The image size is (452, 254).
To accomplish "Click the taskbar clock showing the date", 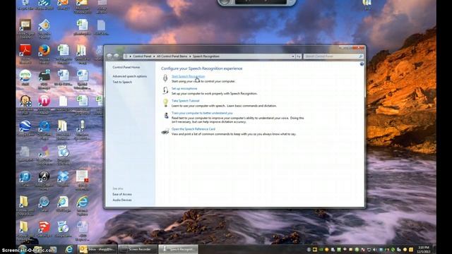I will coord(424,249).
